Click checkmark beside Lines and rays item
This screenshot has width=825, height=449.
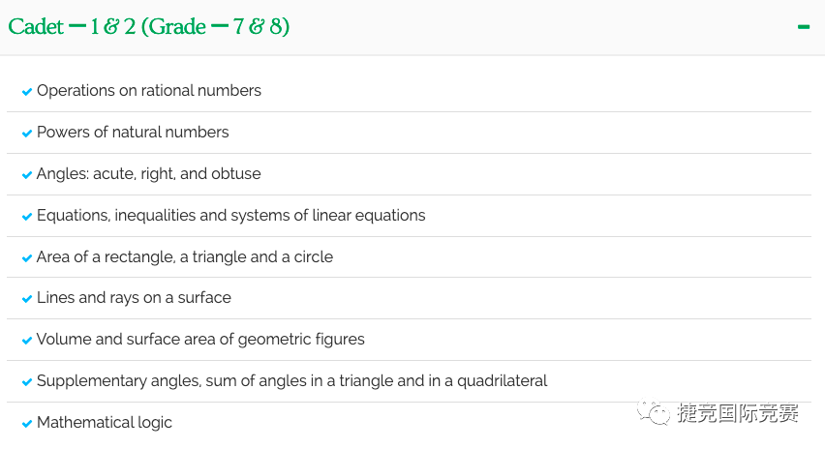click(27, 299)
